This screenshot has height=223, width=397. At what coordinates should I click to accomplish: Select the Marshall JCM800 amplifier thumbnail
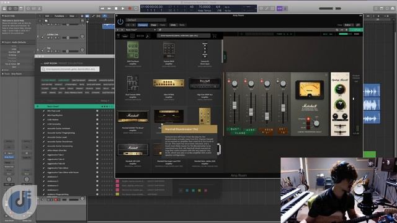[133, 117]
